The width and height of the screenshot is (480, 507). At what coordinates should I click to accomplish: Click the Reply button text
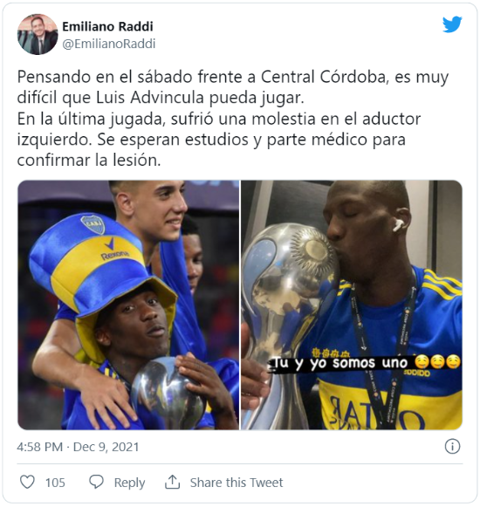click(x=129, y=483)
